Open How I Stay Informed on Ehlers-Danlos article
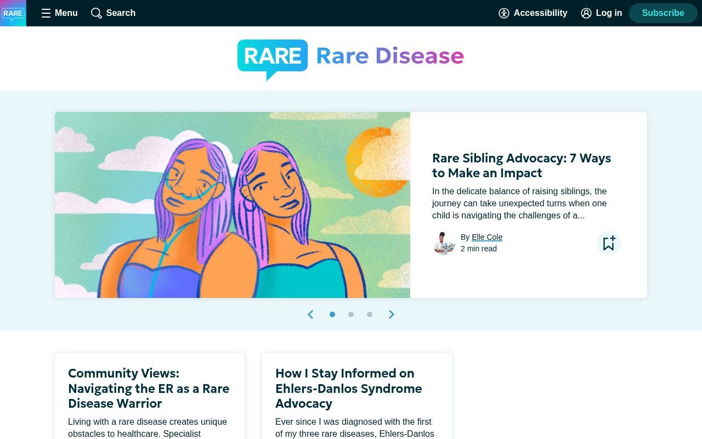 349,389
